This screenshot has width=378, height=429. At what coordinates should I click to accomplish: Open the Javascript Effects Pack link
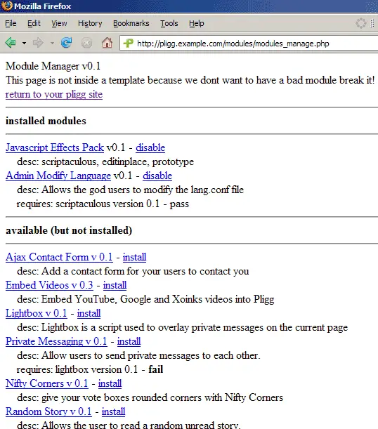tap(55, 147)
